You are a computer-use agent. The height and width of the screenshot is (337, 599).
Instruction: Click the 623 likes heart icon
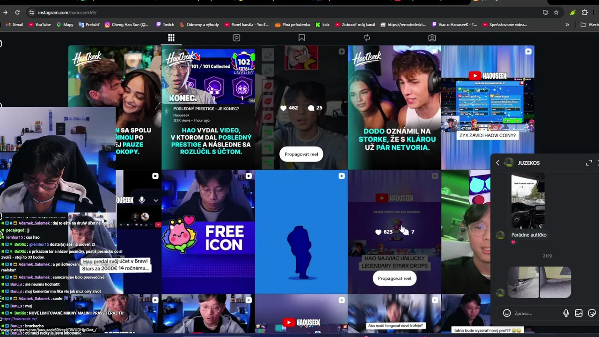click(x=378, y=232)
